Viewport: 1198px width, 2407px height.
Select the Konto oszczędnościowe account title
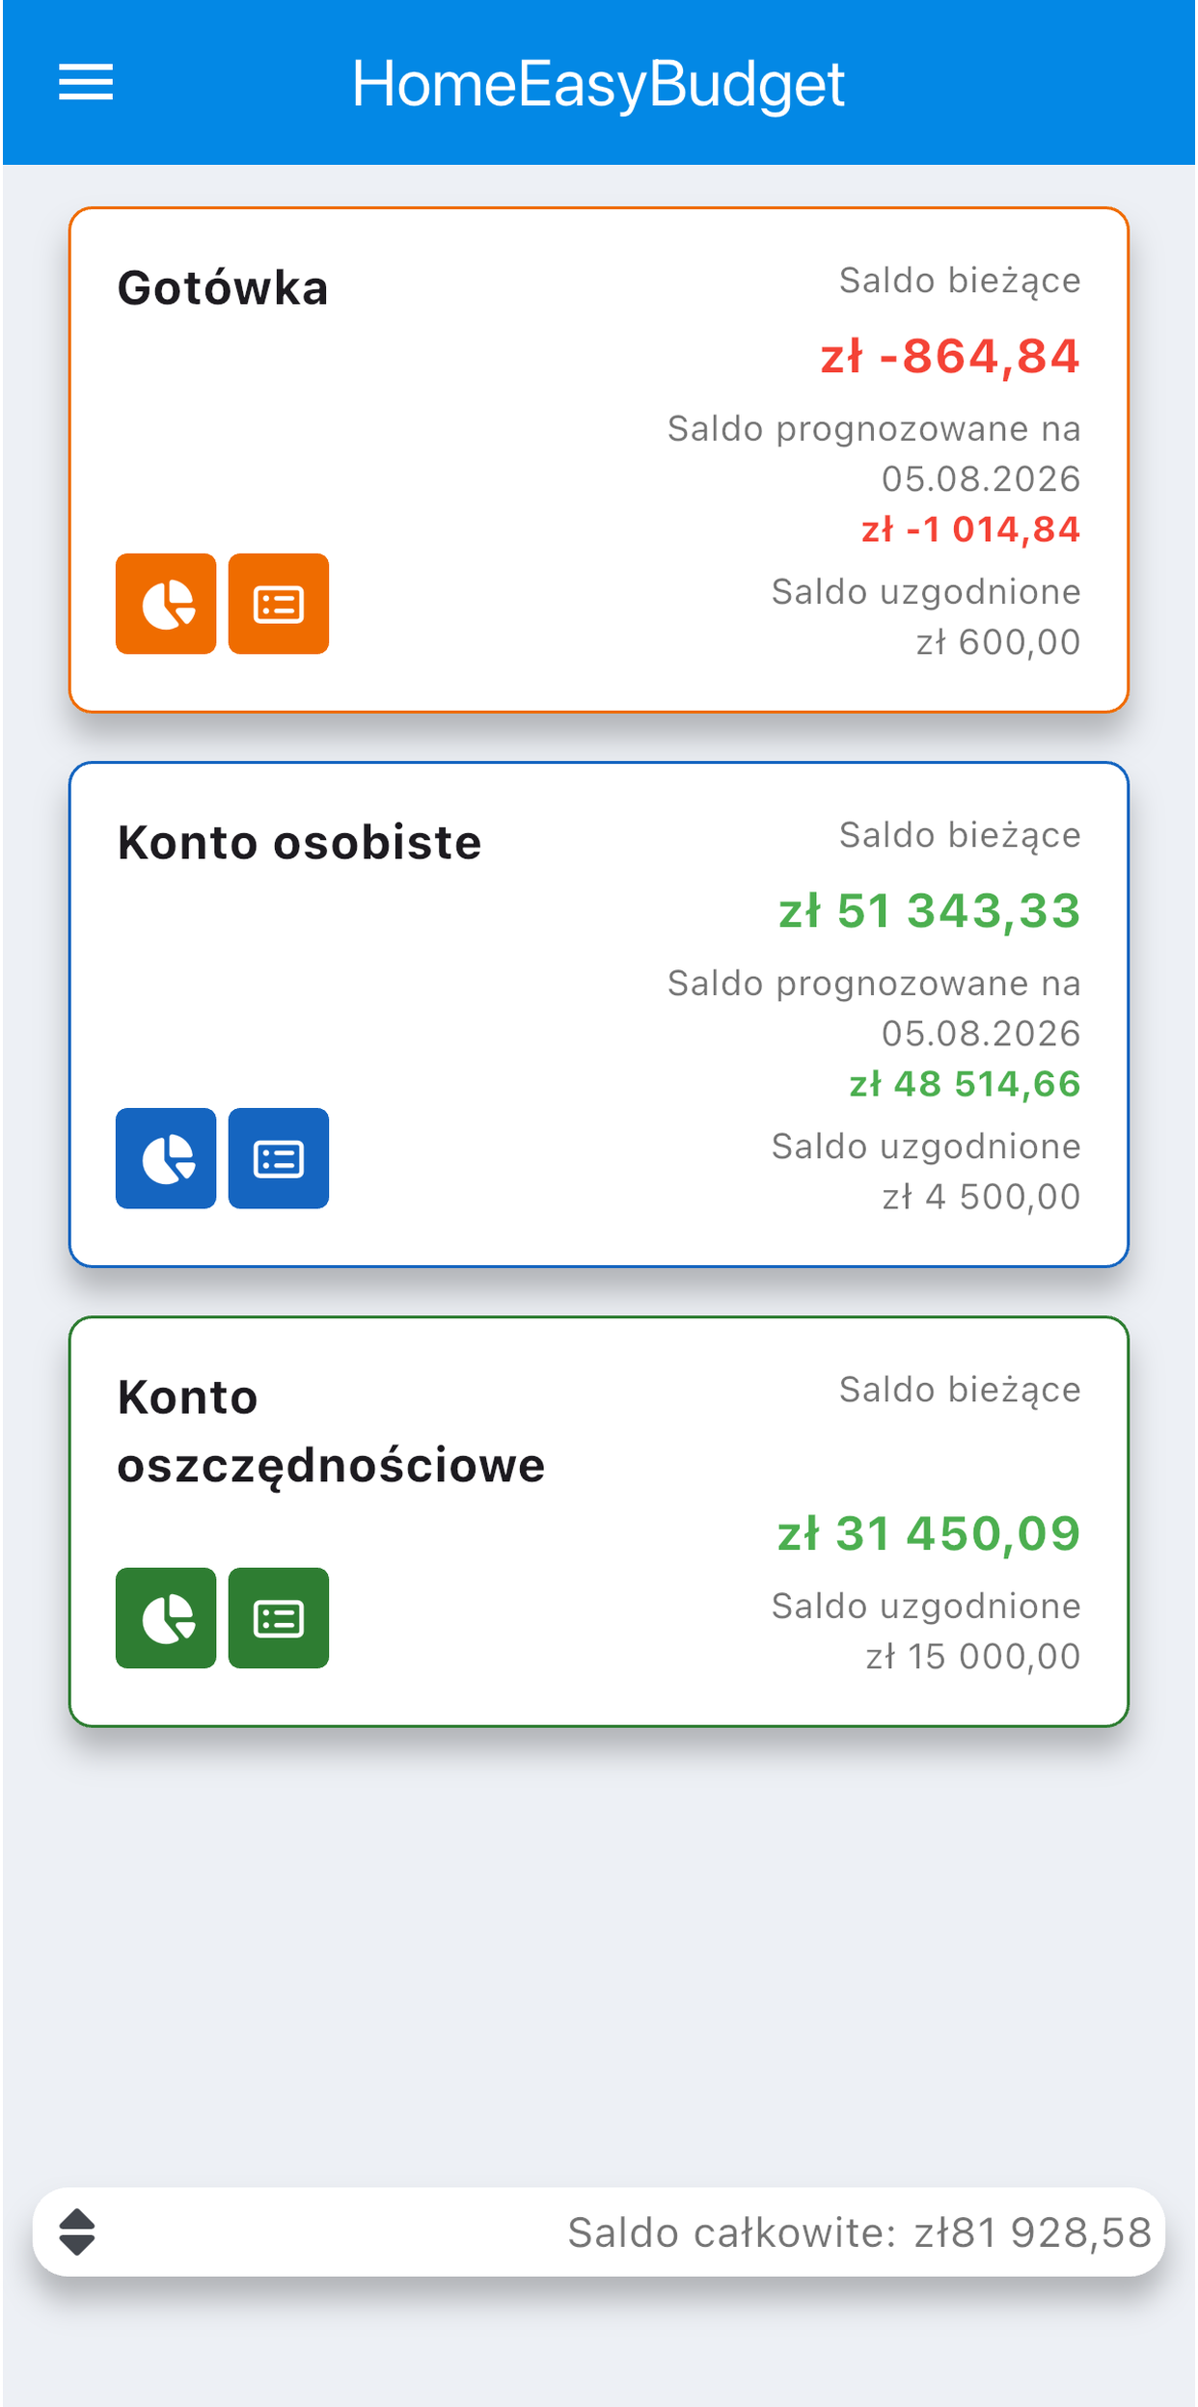click(x=331, y=1431)
